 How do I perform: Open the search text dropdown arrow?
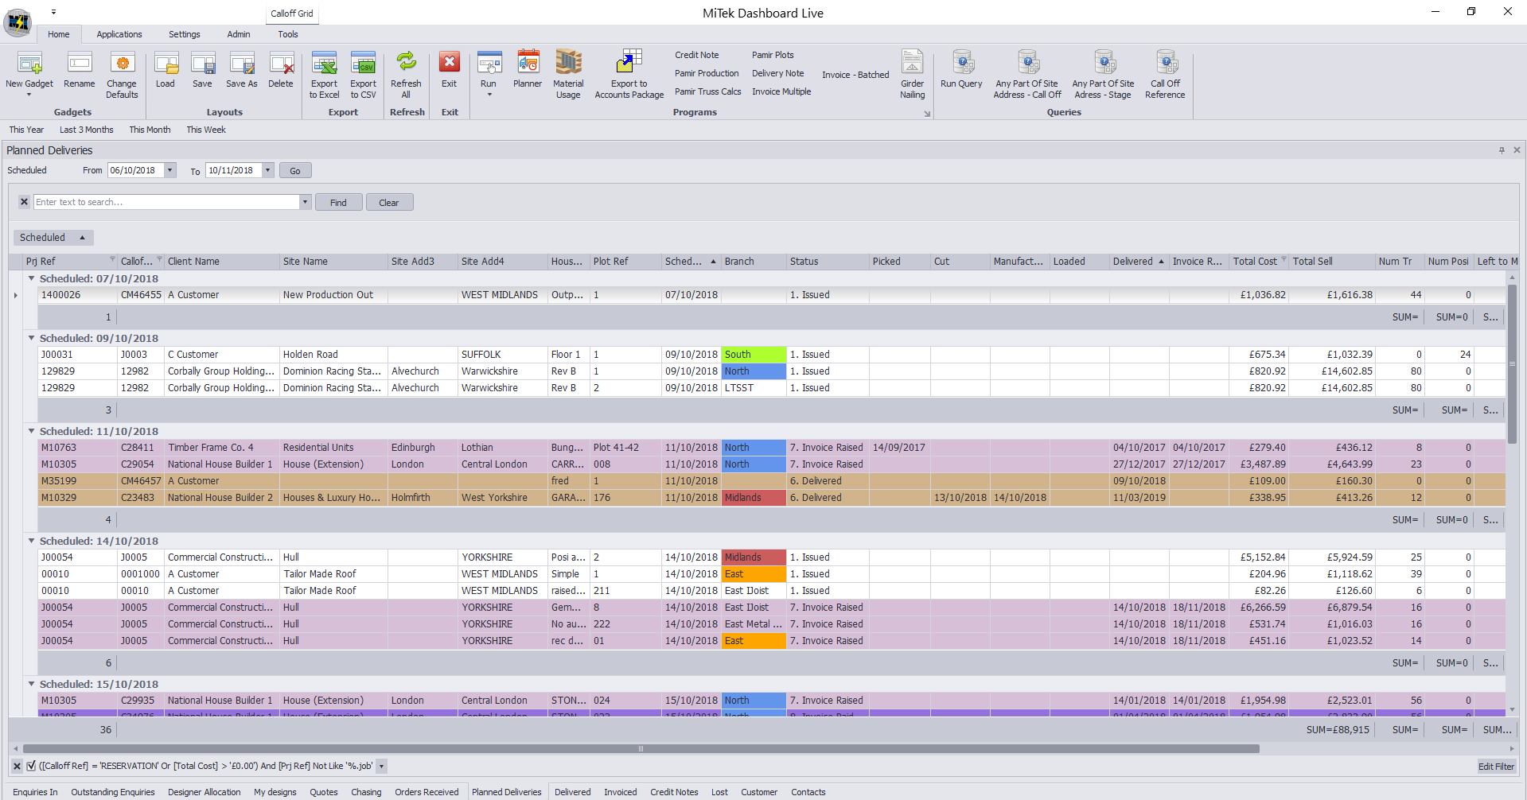pyautogui.click(x=305, y=202)
